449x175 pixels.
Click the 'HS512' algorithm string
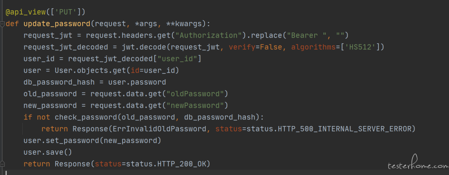pyautogui.click(x=360, y=47)
